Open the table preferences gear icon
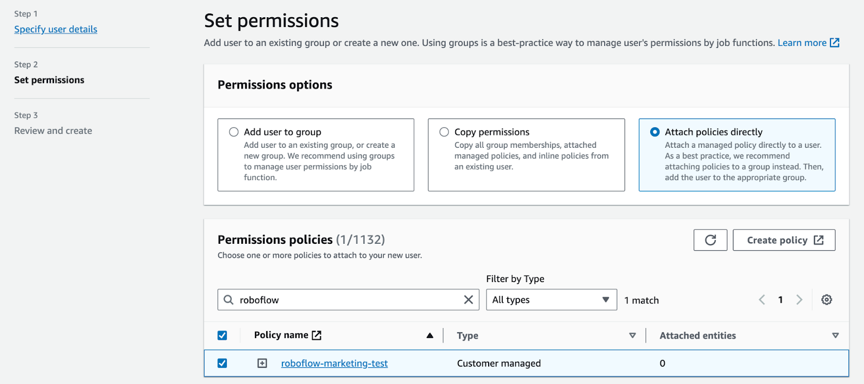The width and height of the screenshot is (864, 384). click(x=826, y=300)
